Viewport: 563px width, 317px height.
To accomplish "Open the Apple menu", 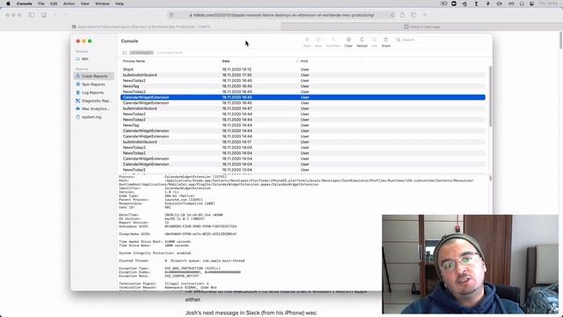I will pos(8,4).
